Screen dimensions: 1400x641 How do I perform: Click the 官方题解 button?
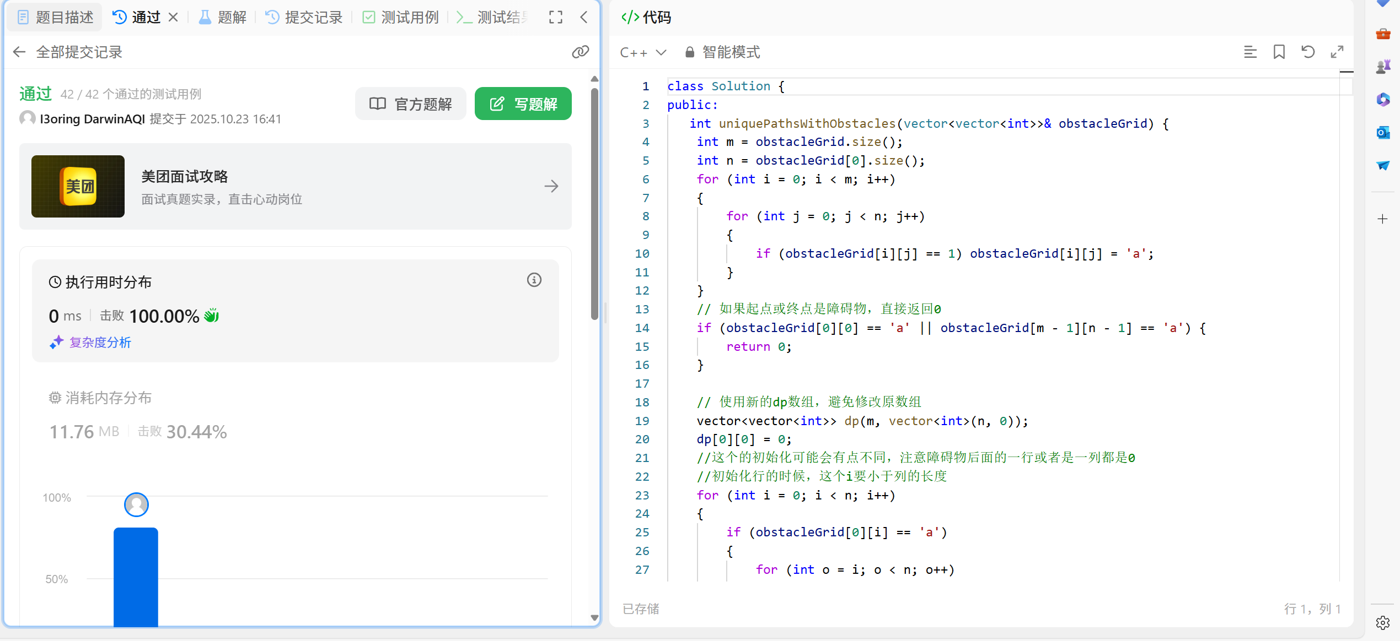coord(411,104)
